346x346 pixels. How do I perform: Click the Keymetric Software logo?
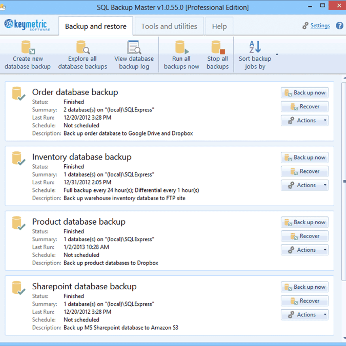click(x=27, y=25)
